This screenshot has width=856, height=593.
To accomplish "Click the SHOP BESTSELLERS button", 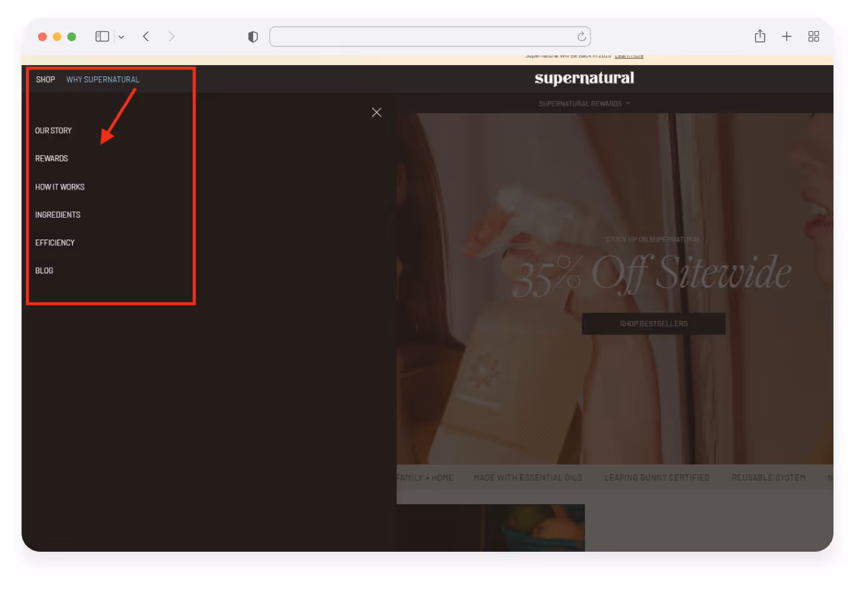I will click(x=653, y=323).
